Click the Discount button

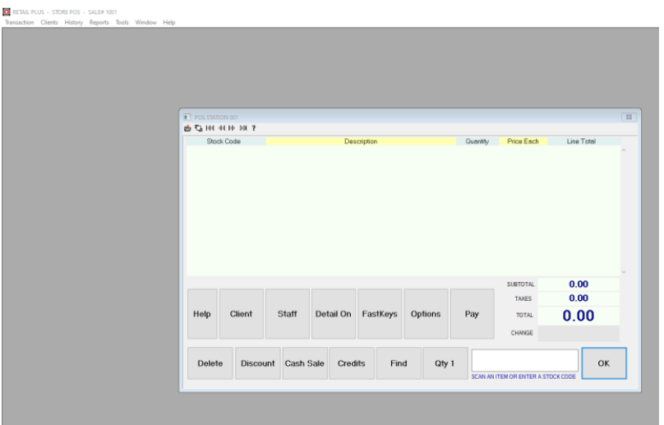[257, 363]
